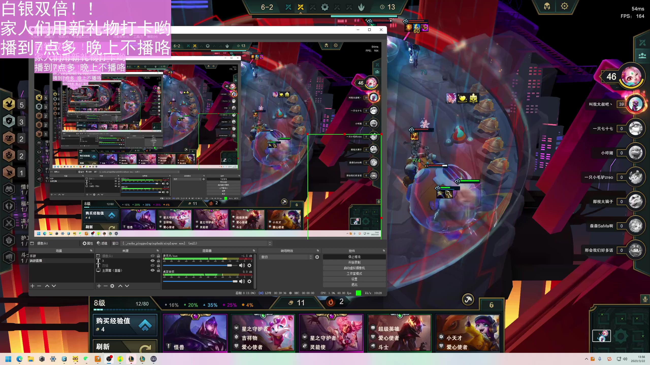
Task: Open Windows Start menu
Action: point(8,359)
